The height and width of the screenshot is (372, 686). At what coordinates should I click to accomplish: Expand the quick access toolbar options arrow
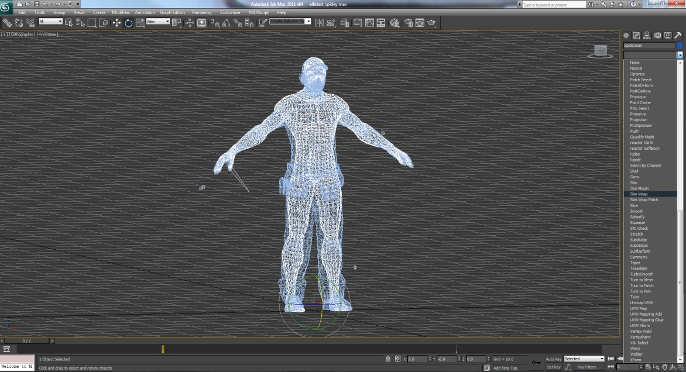tap(78, 4)
